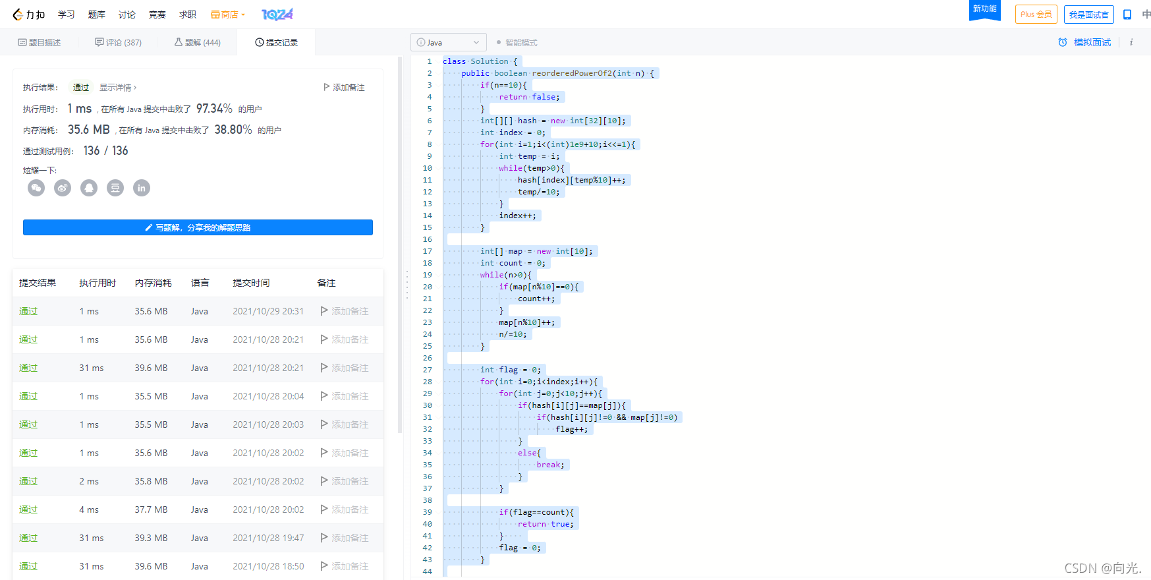Screen dimensions: 1151x580
Task: Open 通过 link of 37.7 MB submission
Action: [28, 509]
